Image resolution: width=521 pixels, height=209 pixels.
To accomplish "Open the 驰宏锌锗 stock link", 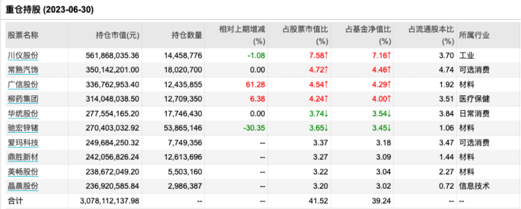I will [23, 128].
